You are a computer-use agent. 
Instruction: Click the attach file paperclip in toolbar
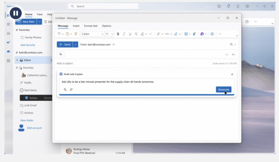point(158,34)
